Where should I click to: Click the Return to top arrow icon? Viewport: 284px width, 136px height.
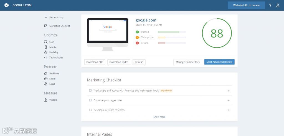click(x=46, y=17)
